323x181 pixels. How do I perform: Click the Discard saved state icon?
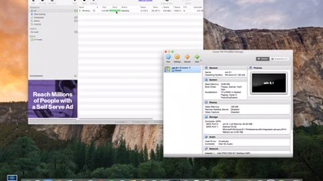[x=187, y=57]
